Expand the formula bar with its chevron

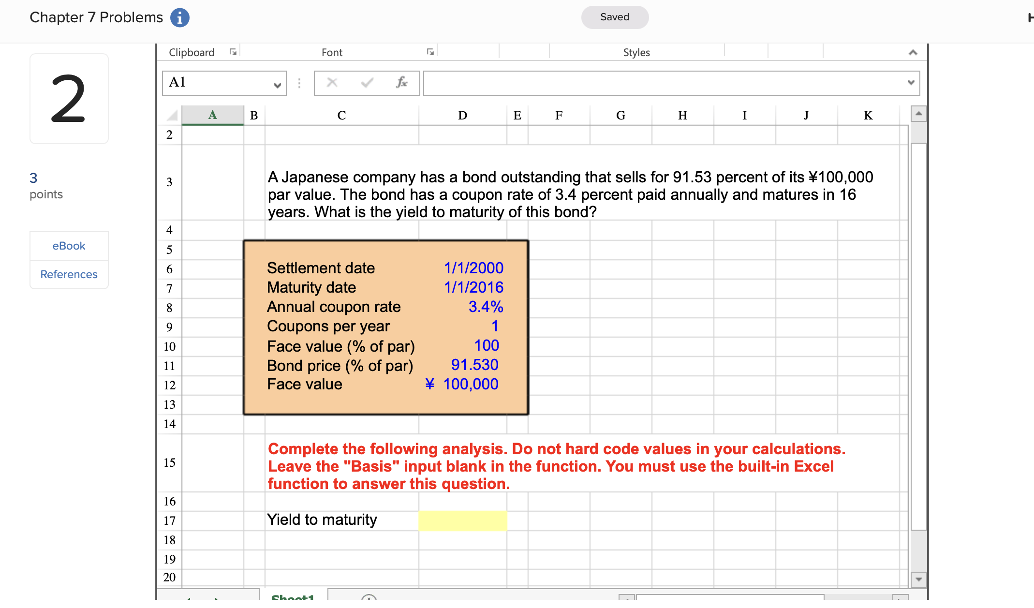(x=911, y=83)
